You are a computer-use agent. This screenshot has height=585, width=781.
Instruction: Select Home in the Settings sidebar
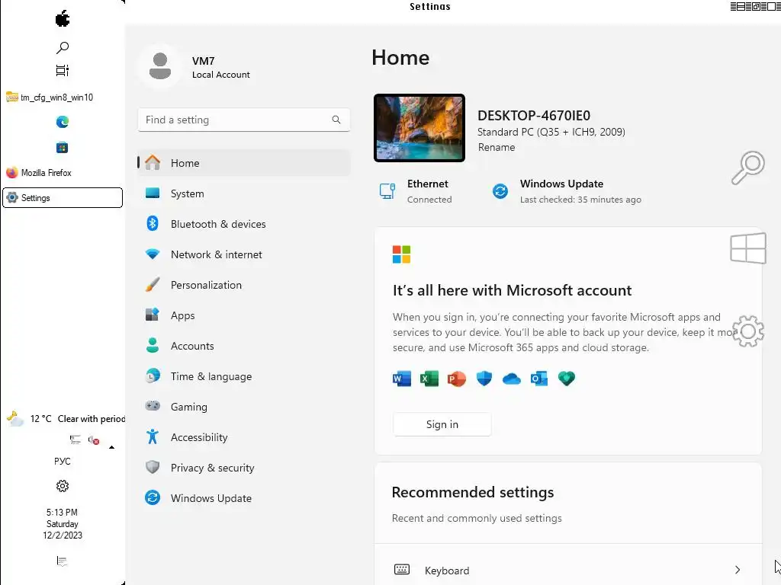(x=243, y=163)
